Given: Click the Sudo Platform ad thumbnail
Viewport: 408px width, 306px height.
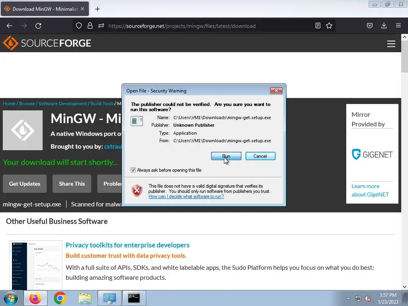Looking at the screenshot, I should click(x=36, y=265).
